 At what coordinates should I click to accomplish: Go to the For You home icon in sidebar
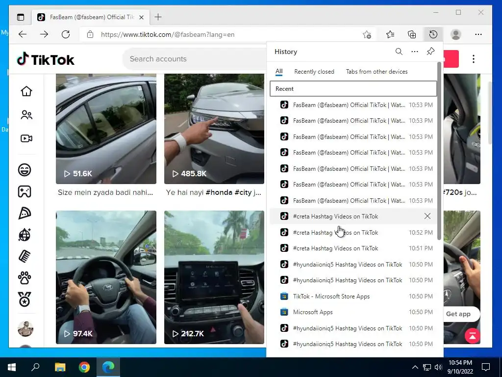tap(26, 91)
